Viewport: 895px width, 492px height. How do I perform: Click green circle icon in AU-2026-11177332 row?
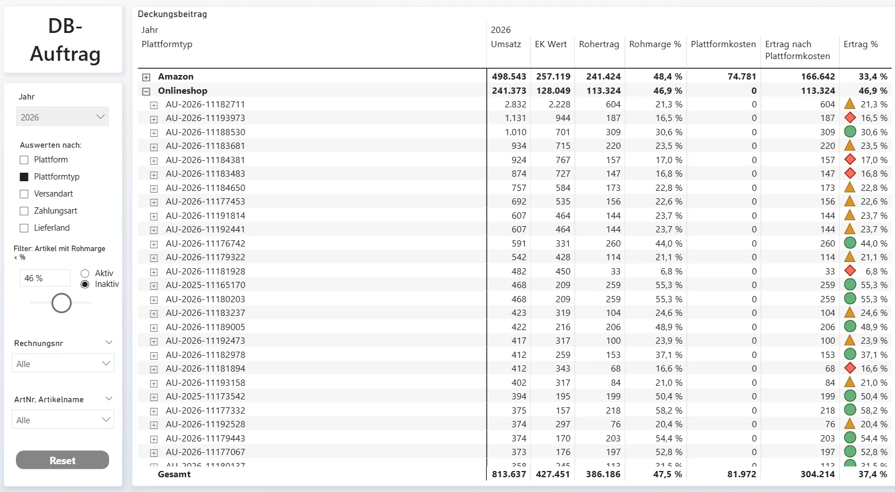tap(850, 410)
